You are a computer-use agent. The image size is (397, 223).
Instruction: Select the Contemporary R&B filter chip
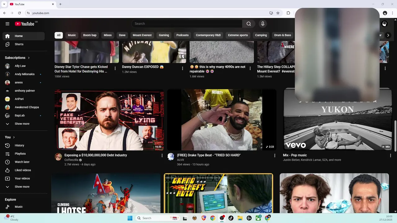point(208,35)
